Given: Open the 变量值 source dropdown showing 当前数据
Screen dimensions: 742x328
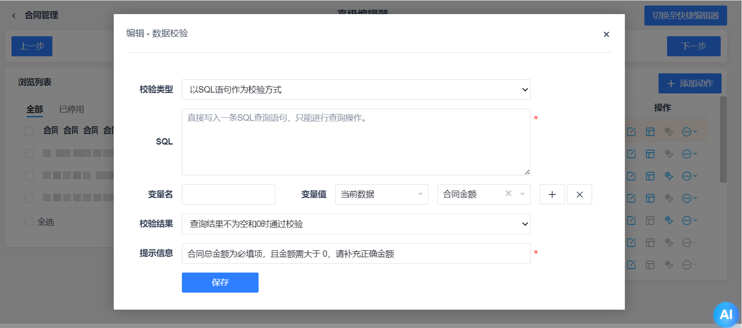Looking at the screenshot, I should [381, 194].
